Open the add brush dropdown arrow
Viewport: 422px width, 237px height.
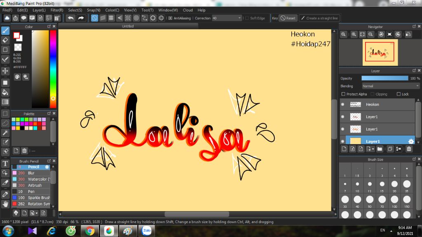coord(37,214)
